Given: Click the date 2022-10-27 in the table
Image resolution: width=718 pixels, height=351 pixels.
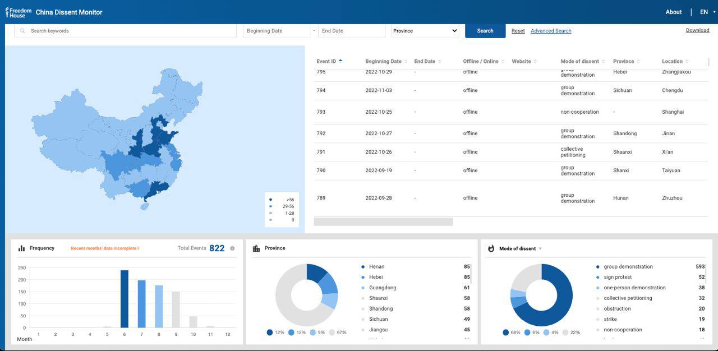Looking at the screenshot, I should tap(379, 133).
